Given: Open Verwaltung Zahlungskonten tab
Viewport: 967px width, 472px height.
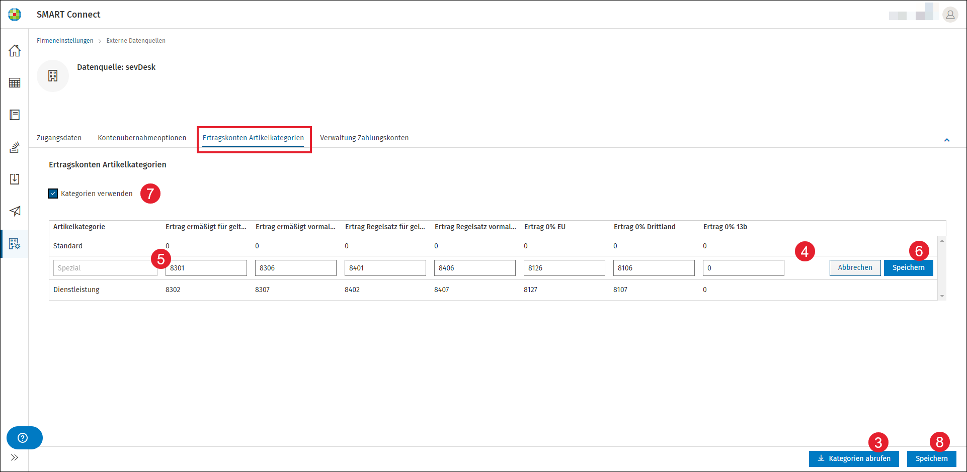Looking at the screenshot, I should 364,138.
